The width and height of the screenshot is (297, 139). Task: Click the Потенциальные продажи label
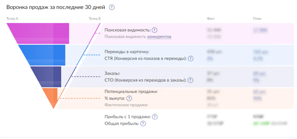131,92
